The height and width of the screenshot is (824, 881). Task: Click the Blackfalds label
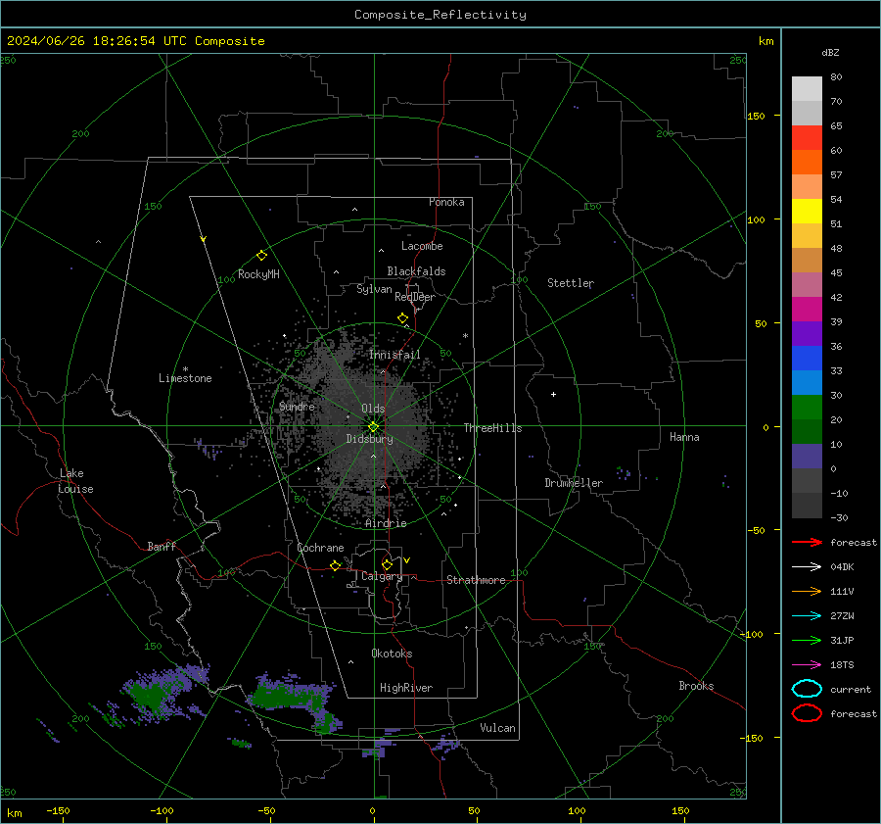pyautogui.click(x=416, y=271)
